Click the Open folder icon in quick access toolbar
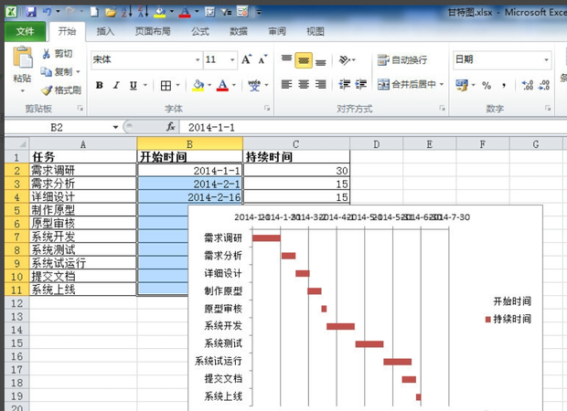Image resolution: width=567 pixels, height=411 pixels. [111, 12]
